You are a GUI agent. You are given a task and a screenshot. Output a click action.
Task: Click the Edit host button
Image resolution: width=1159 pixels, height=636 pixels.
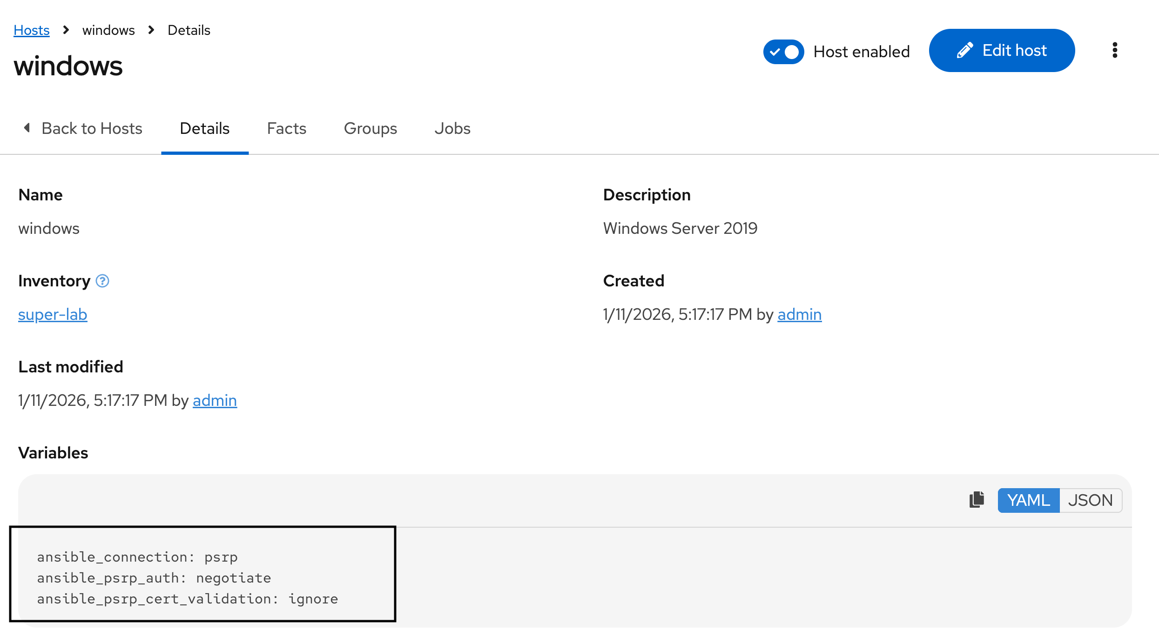[x=1002, y=50]
